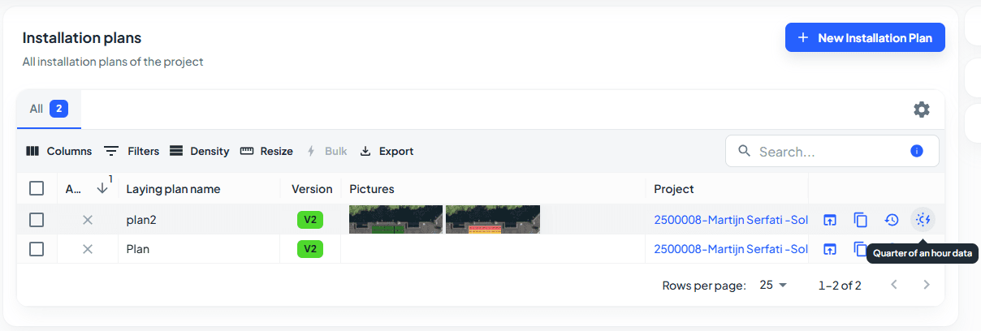
Task: Go to next page using right chevron
Action: click(927, 285)
